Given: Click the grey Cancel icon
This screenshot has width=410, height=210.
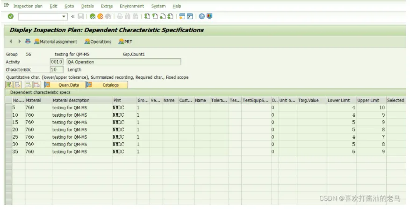Looking at the screenshot, I should click(x=108, y=16).
